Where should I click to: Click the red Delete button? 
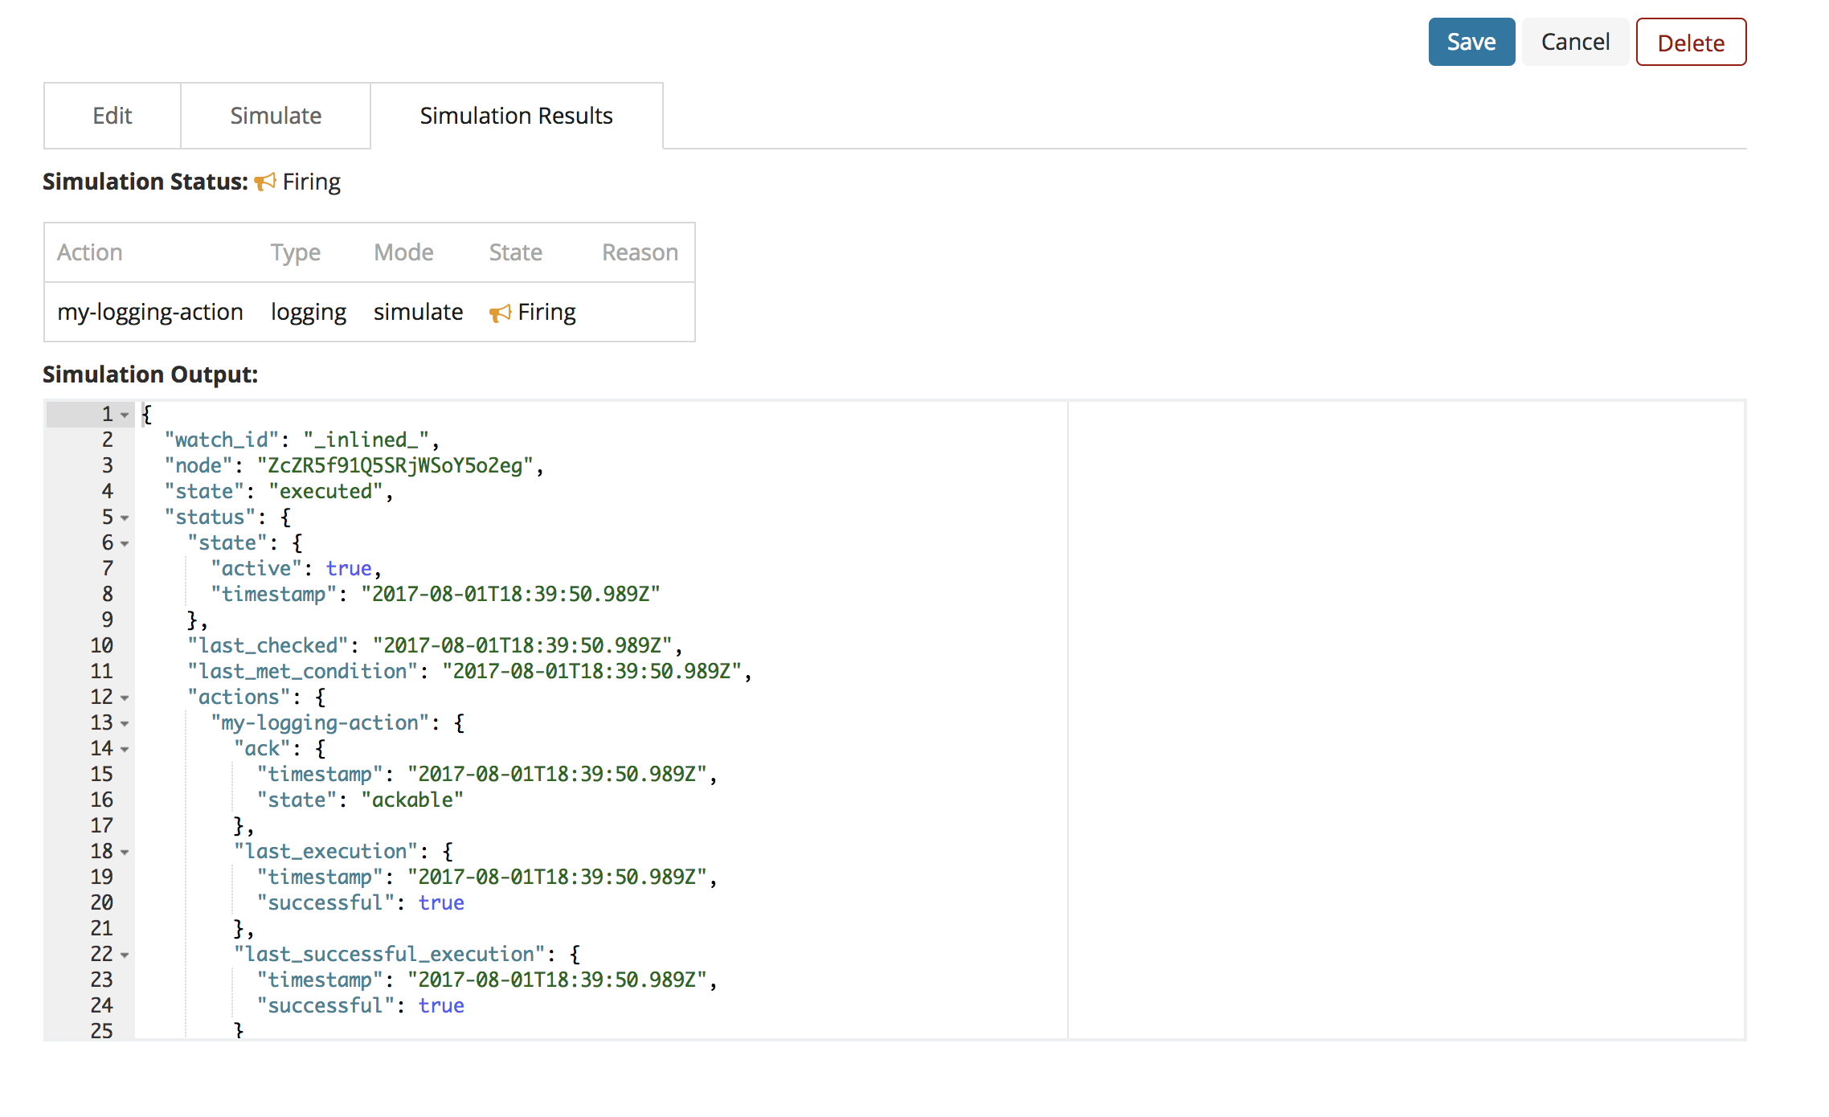point(1690,43)
